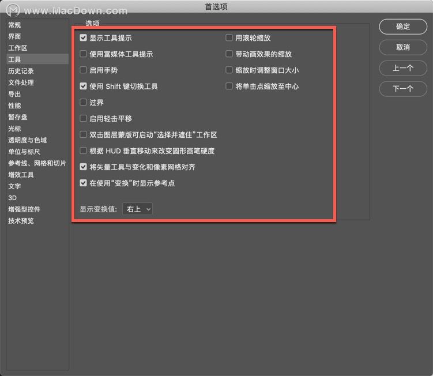
Task: Open the 导出 preferences
Action: click(x=37, y=94)
